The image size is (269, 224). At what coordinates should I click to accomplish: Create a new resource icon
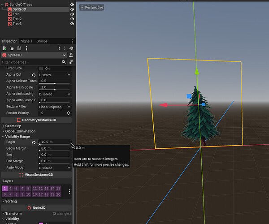[x=4, y=48]
